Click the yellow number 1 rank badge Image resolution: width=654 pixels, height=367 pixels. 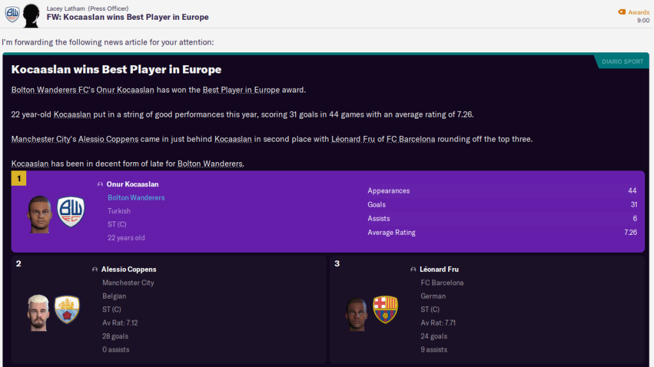(x=19, y=179)
